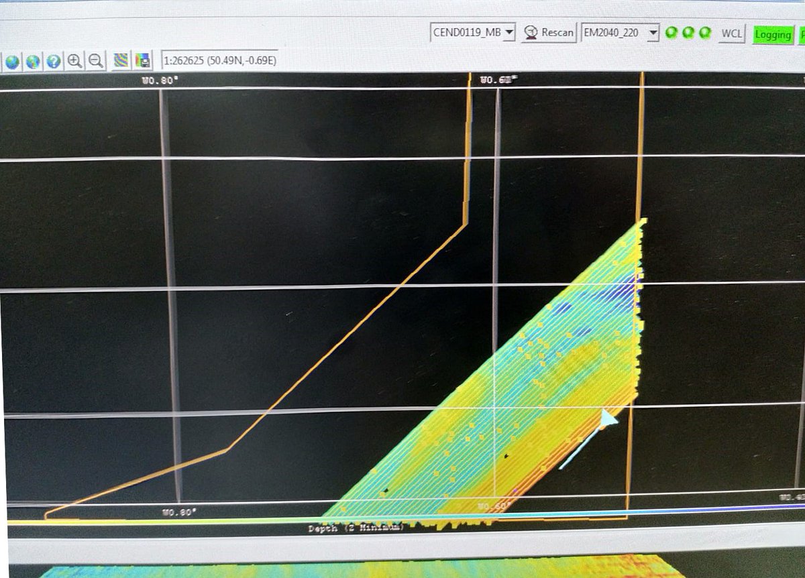Click the W0.80° longitude label at bottom
This screenshot has width=805, height=578.
click(x=179, y=512)
